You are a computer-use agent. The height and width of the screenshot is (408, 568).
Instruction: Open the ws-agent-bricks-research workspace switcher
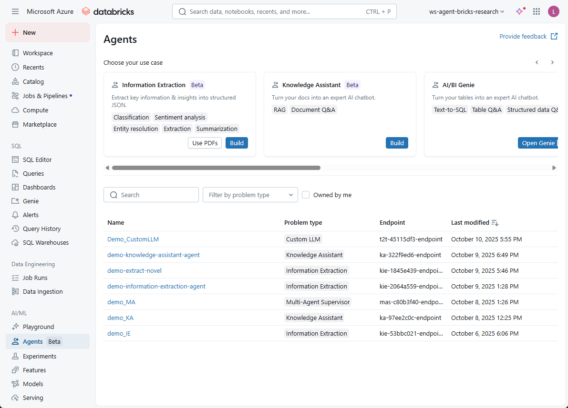[x=466, y=11]
